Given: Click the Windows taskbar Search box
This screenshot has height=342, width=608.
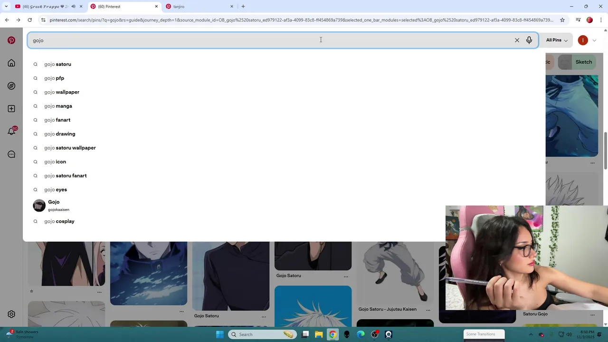Looking at the screenshot, I should 262,334.
